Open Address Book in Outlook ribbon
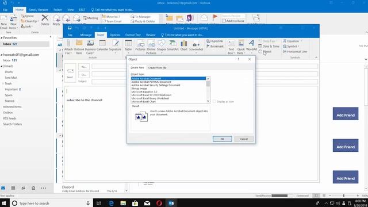 pyautogui.click(x=233, y=21)
